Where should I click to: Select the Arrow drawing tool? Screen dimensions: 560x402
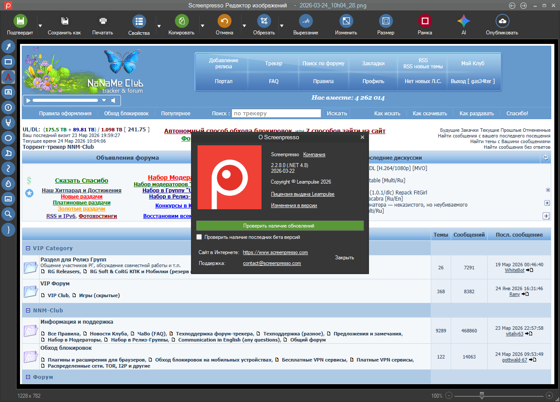pos(8,47)
